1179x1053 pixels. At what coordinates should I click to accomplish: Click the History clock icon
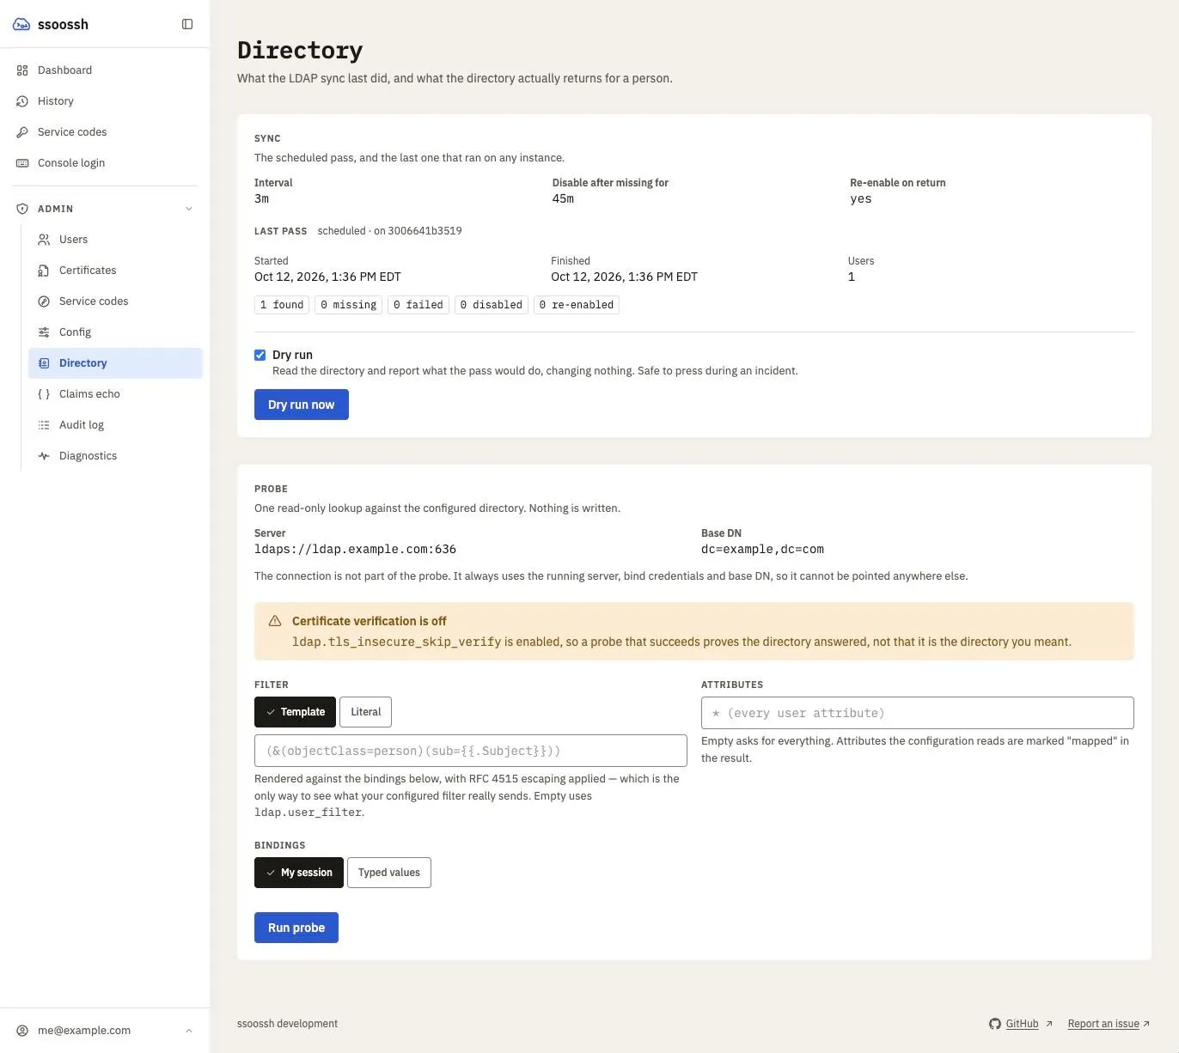pyautogui.click(x=22, y=101)
